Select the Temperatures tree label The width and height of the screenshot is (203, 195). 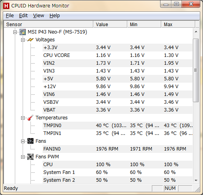tap(52, 118)
